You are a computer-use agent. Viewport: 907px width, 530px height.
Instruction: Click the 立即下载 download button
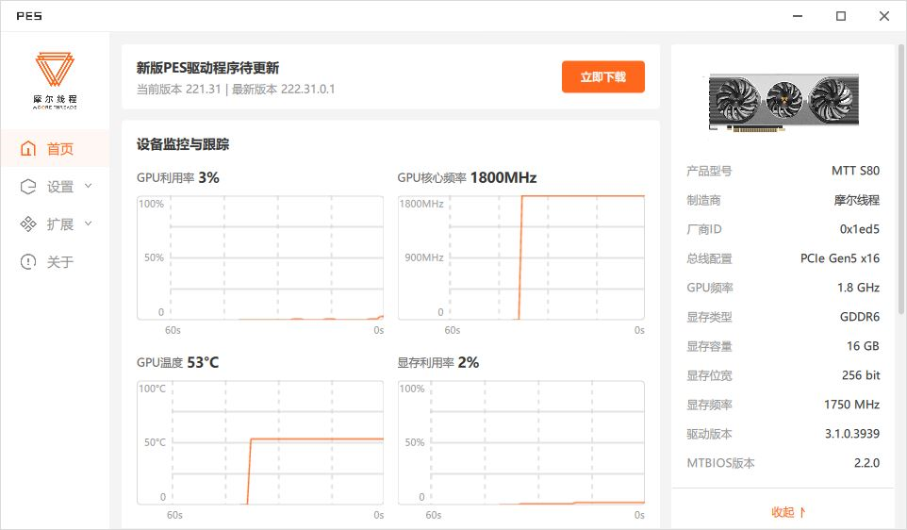[602, 76]
